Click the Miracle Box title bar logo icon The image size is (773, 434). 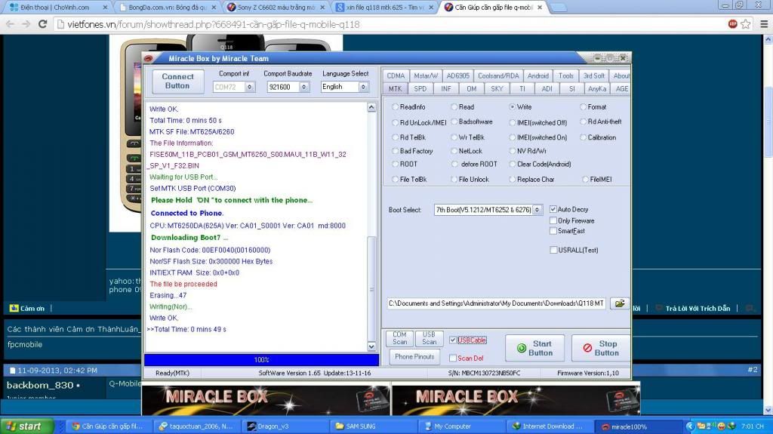pyautogui.click(x=148, y=58)
